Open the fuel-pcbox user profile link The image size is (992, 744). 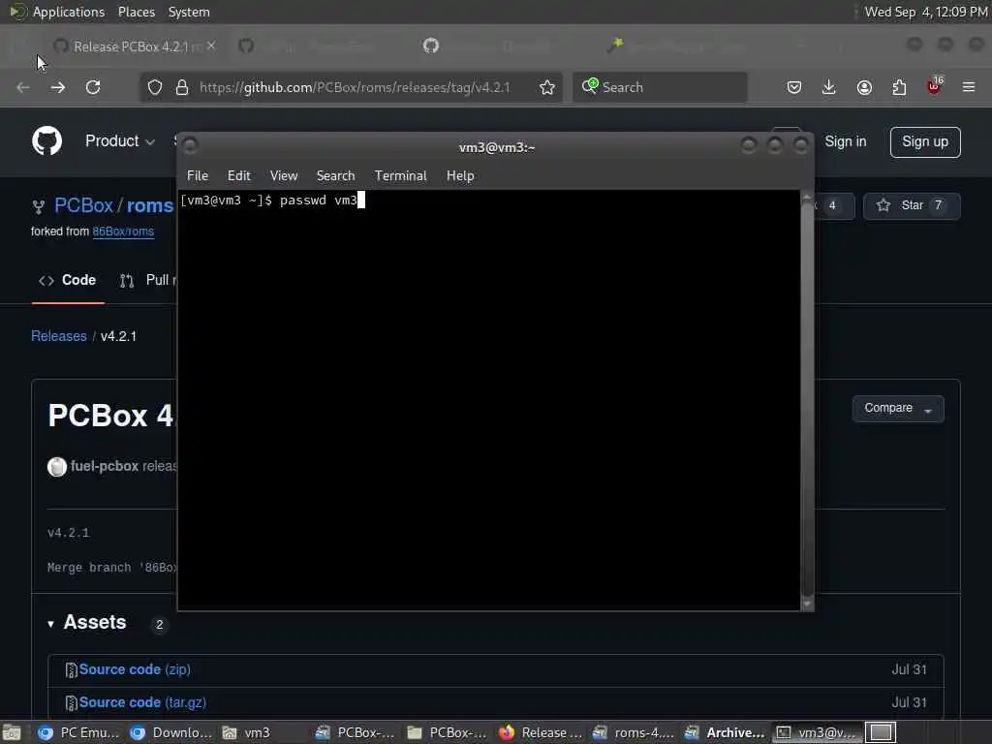pyautogui.click(x=105, y=466)
